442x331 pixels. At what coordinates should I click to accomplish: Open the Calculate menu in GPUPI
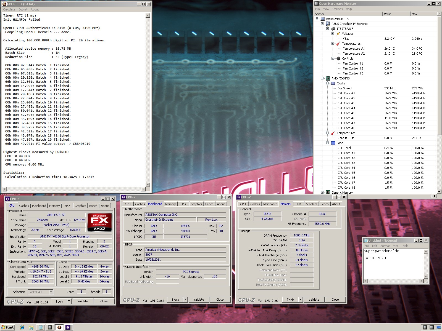click(9, 9)
